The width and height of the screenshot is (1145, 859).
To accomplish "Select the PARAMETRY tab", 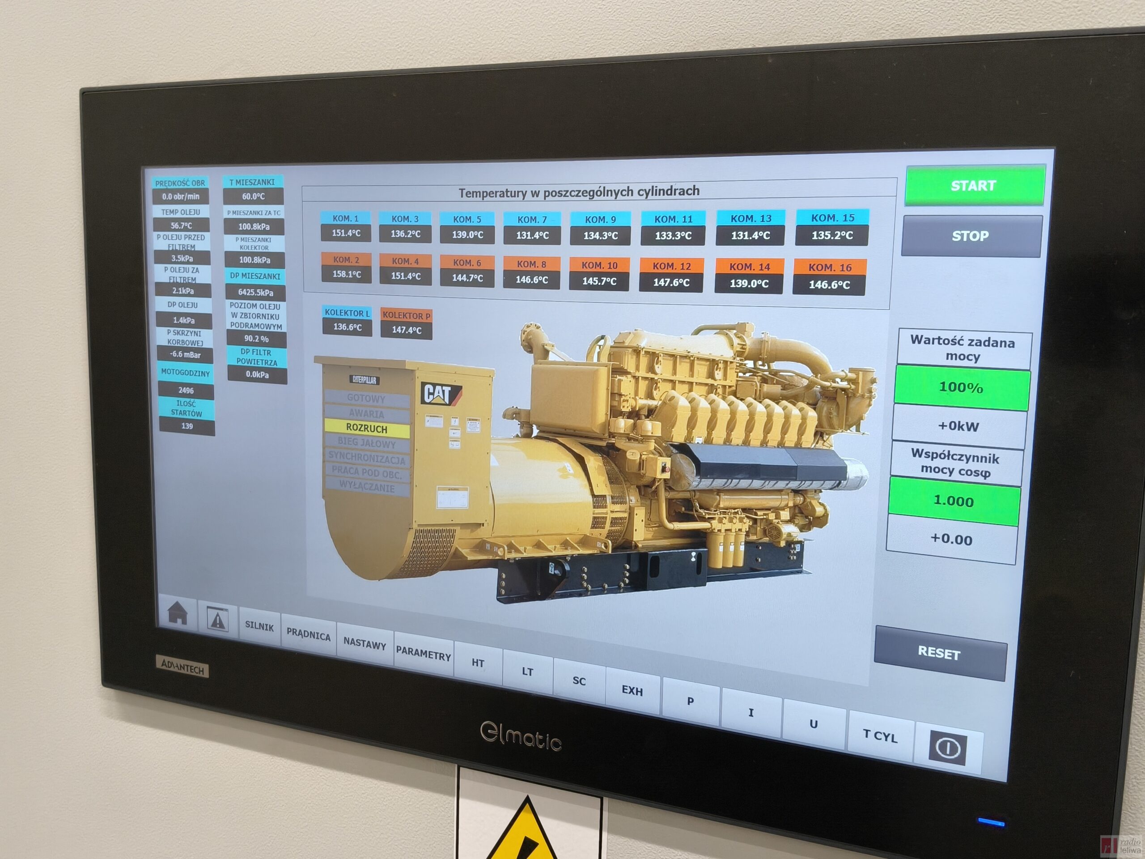I will [424, 654].
